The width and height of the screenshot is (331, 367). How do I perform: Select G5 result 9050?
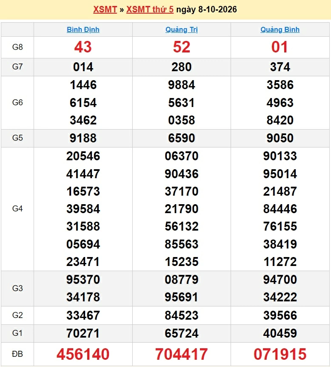(x=280, y=138)
